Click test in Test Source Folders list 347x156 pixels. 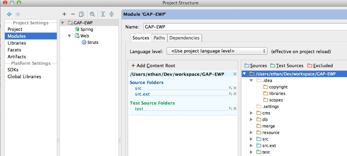pos(139,109)
